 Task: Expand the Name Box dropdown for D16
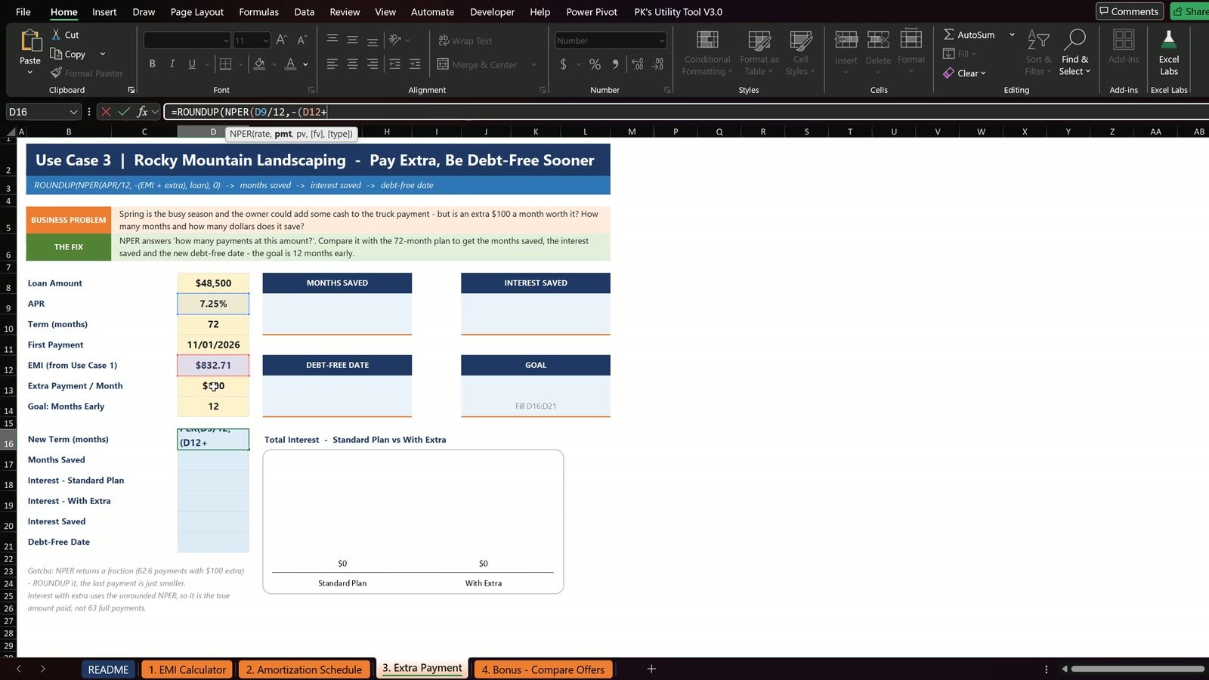click(73, 112)
